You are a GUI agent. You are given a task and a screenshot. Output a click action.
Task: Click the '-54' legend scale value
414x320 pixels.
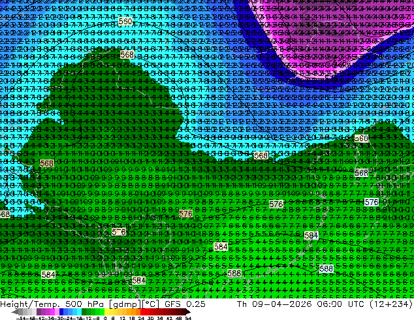click(x=20, y=318)
